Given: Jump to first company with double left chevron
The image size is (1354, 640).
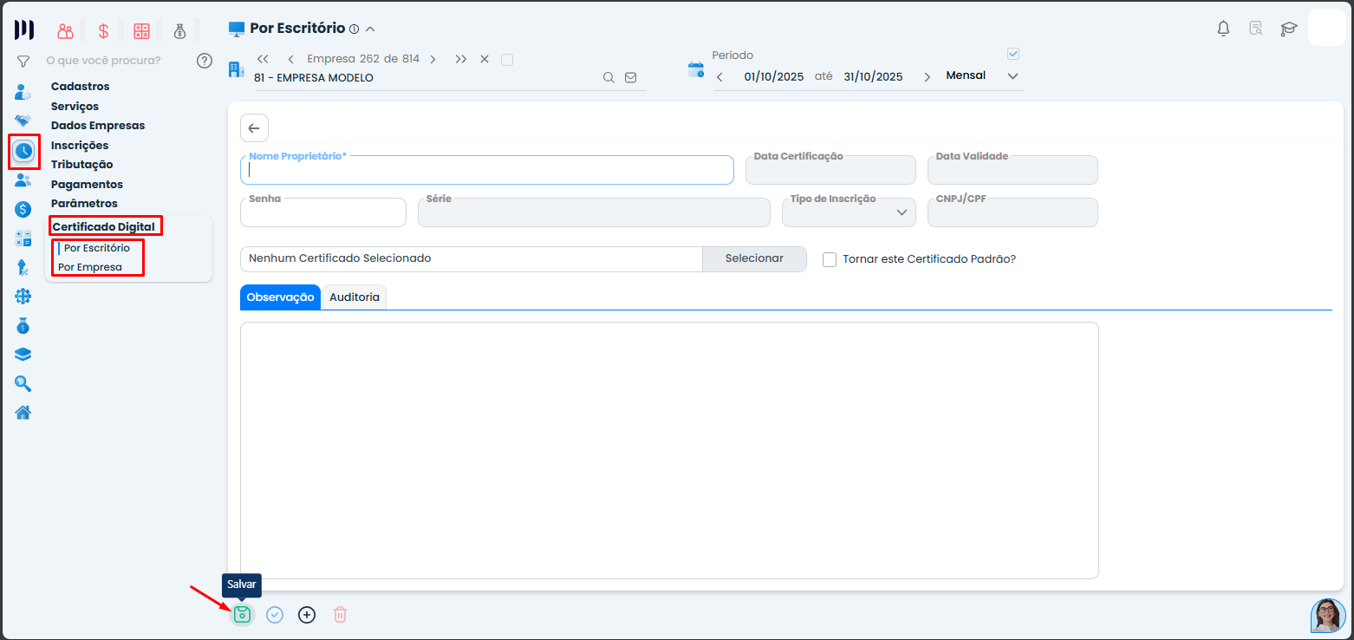Looking at the screenshot, I should click(263, 60).
